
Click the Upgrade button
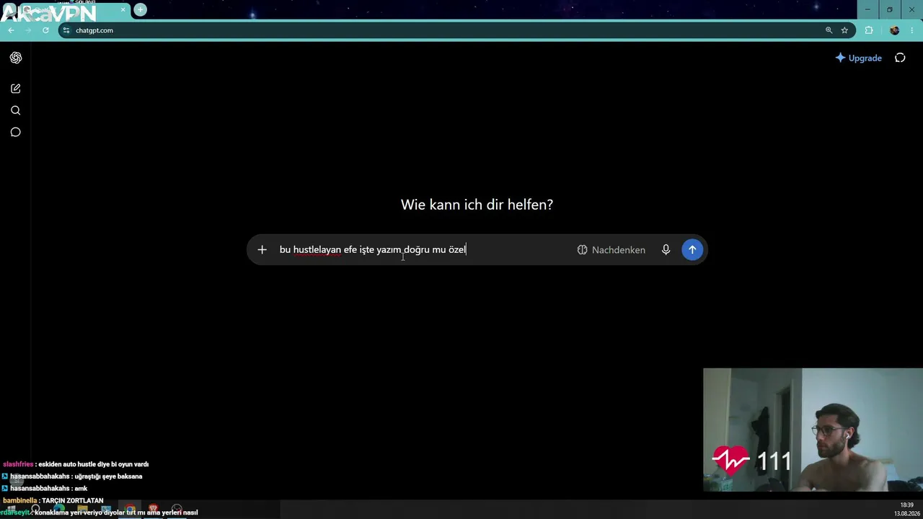coord(858,58)
